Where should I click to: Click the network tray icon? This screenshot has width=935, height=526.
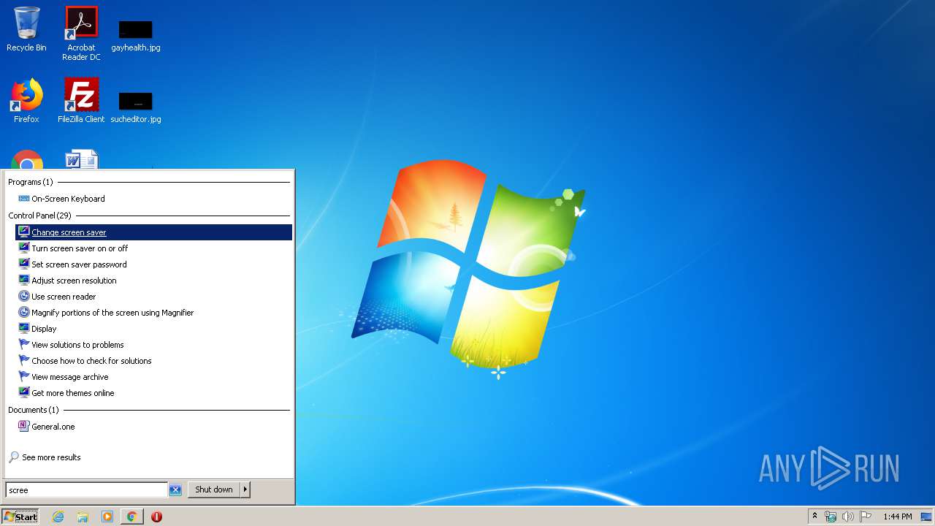point(831,517)
